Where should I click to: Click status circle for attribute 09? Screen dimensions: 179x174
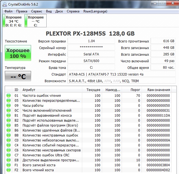[9, 105]
